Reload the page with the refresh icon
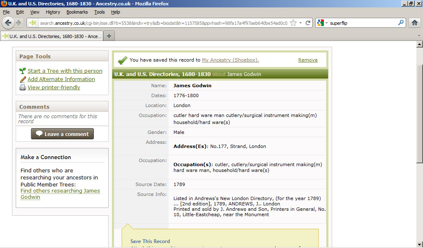The width and height of the screenshot is (423, 248). coord(308,23)
